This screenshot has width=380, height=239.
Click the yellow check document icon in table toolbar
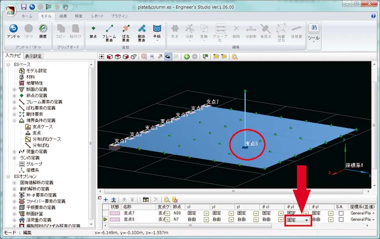(175, 200)
